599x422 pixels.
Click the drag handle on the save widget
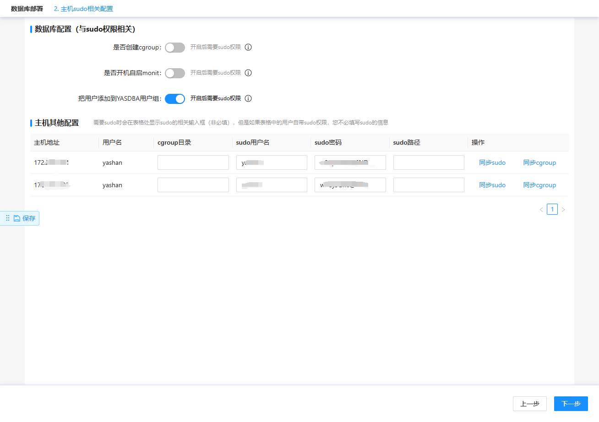8,218
